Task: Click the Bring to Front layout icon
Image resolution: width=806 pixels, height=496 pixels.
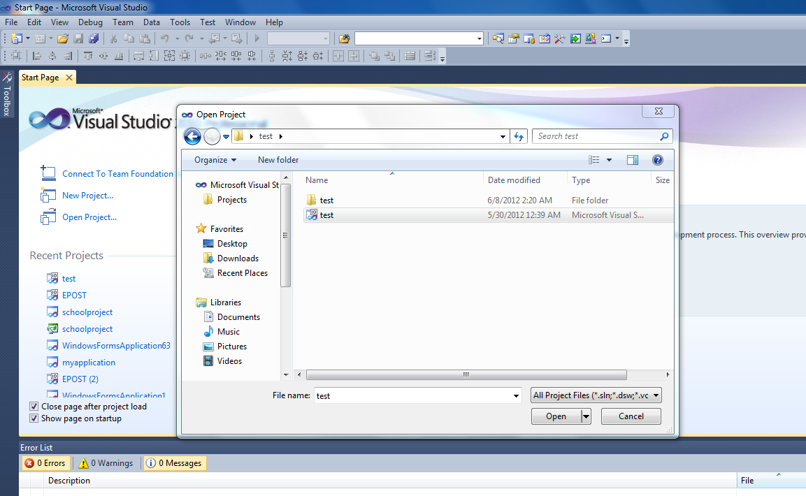Action: (x=374, y=56)
